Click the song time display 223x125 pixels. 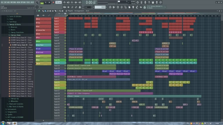point(91,2)
